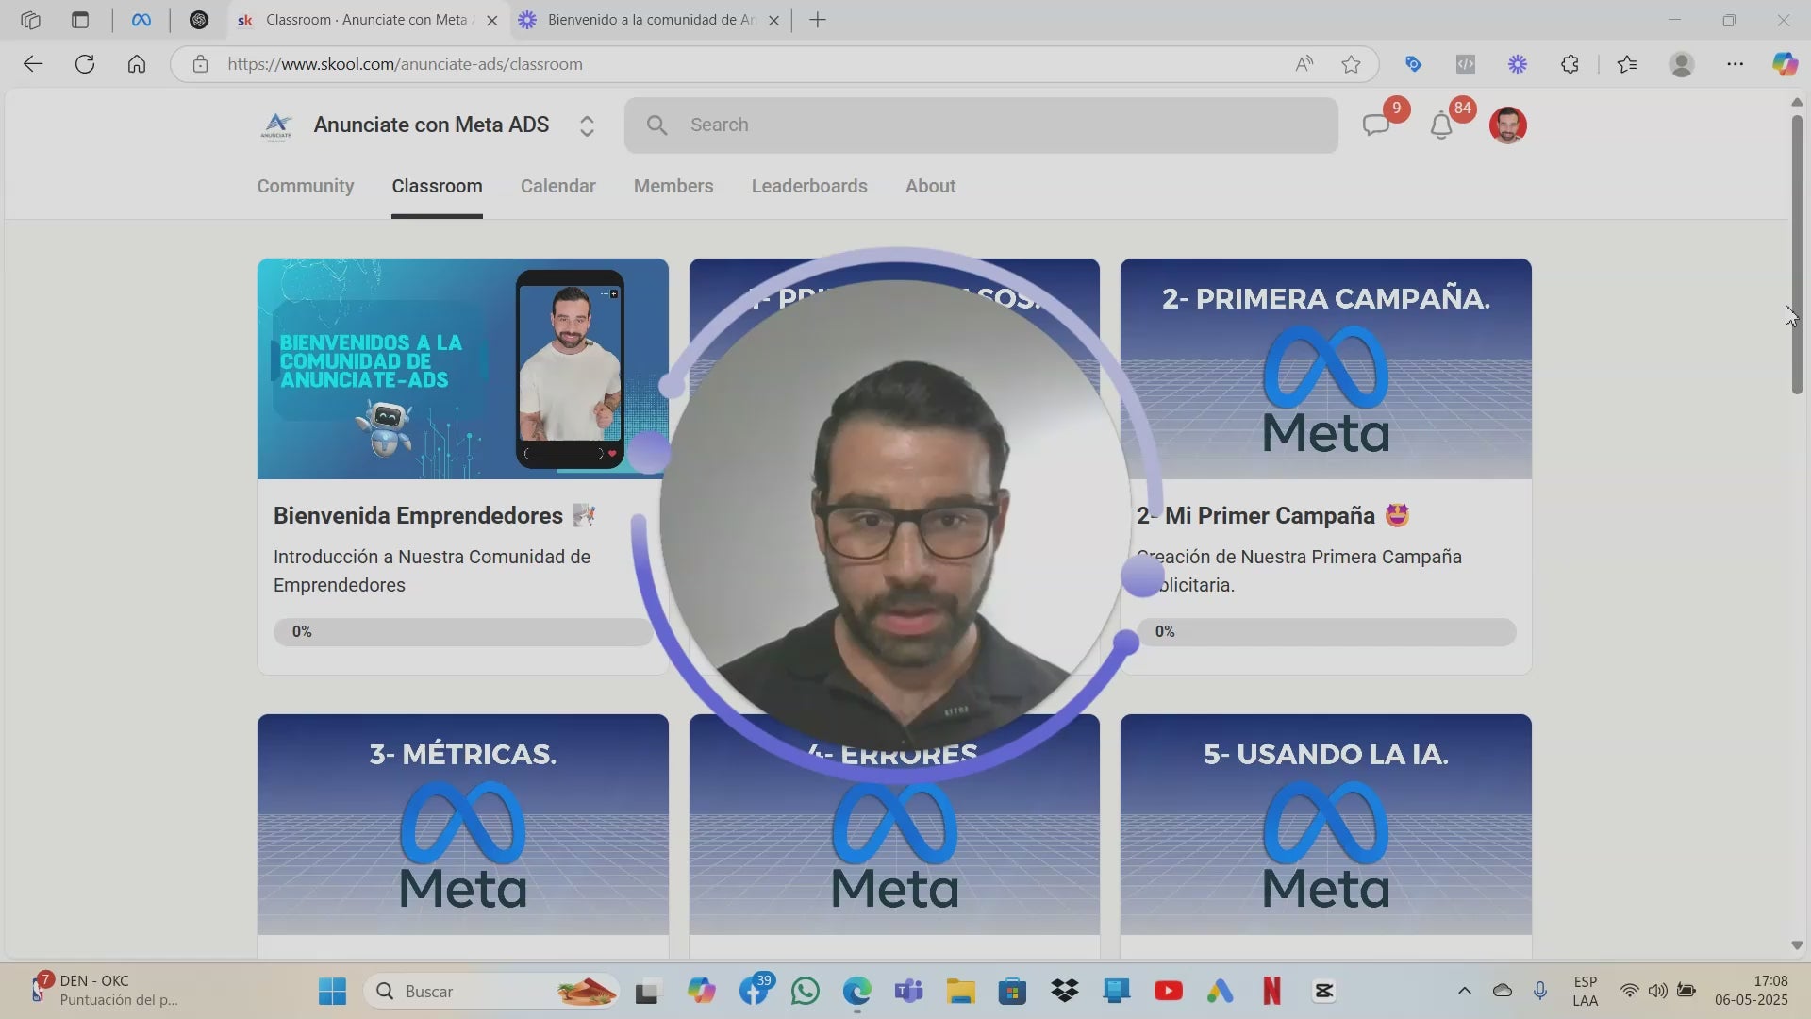
Task: Click Bienvenida Emprendedores 0% progress bar
Action: 462,632
